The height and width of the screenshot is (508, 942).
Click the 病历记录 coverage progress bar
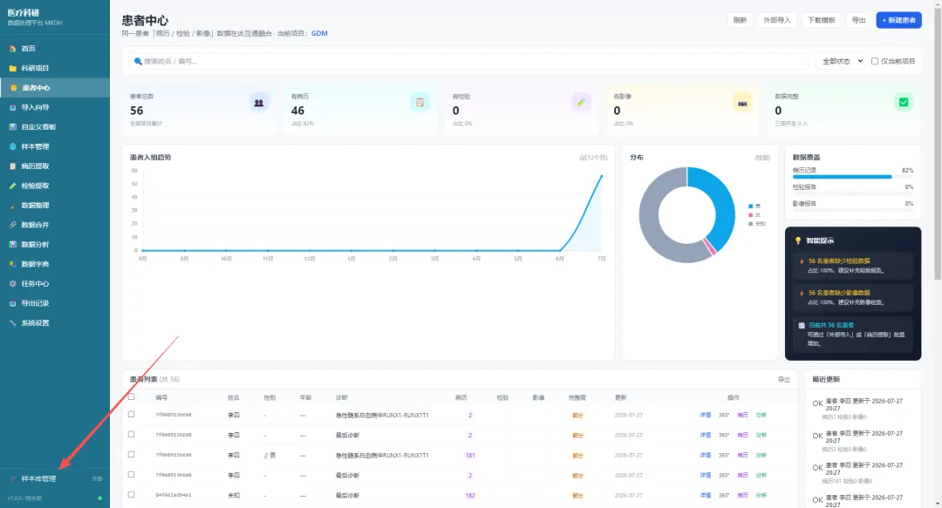852,177
